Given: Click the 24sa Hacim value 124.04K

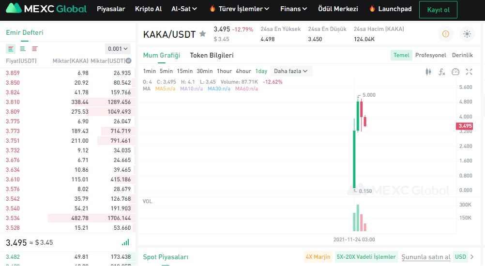Looking at the screenshot, I should click(x=364, y=39).
